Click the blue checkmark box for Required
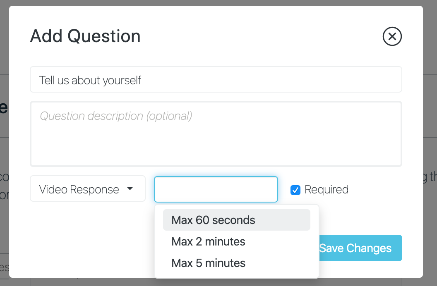 click(295, 190)
